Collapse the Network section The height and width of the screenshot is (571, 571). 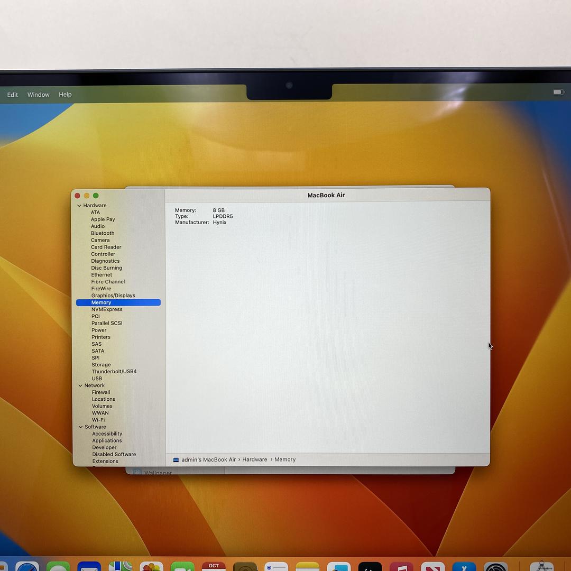[x=80, y=385]
